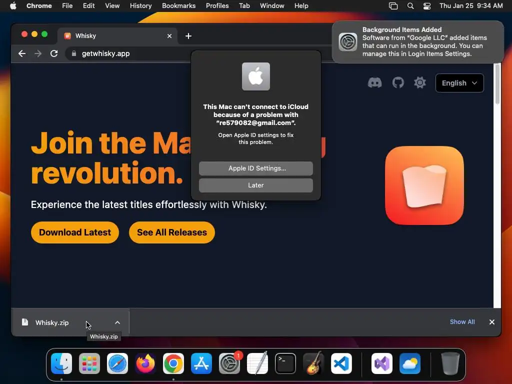Go forward in Chrome

(x=38, y=53)
